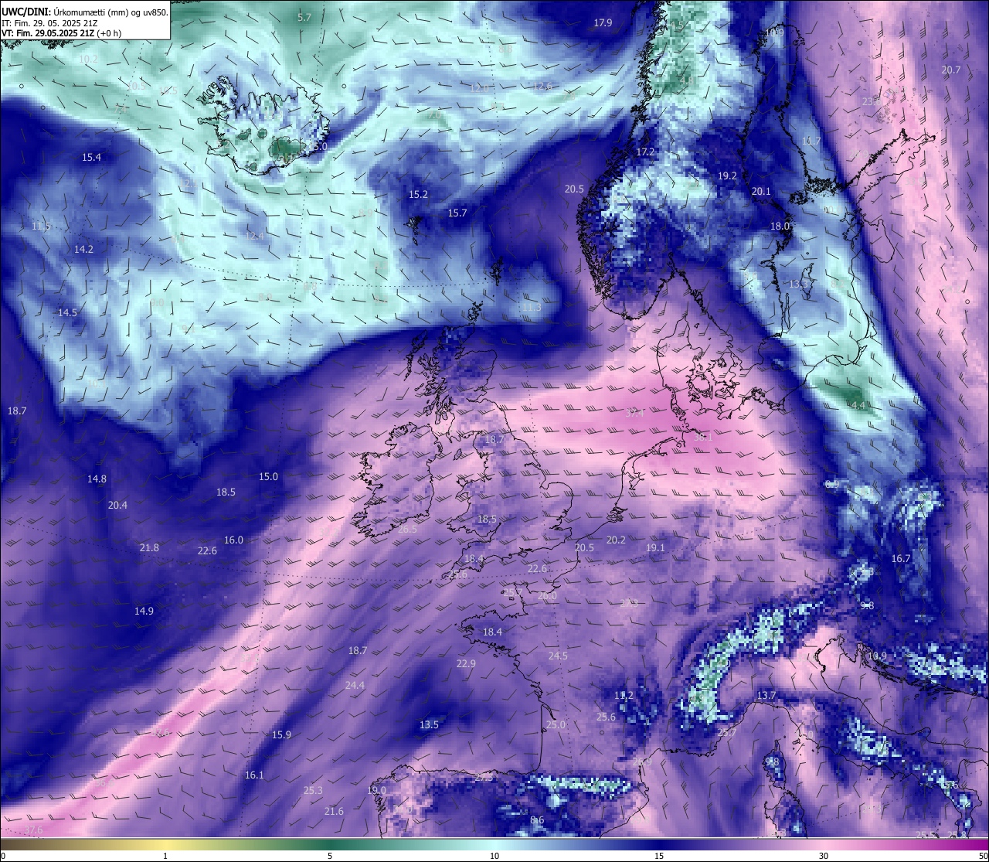Click the 18.0 value on the Swedish coast
Screen dimensions: 989x862
point(780,227)
